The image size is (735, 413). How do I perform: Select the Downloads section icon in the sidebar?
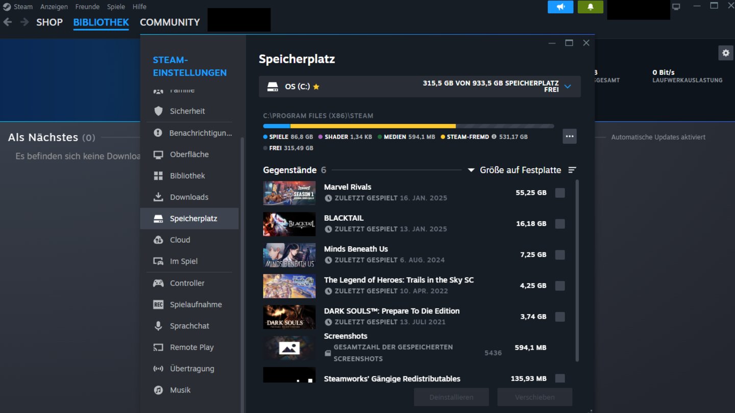(158, 197)
